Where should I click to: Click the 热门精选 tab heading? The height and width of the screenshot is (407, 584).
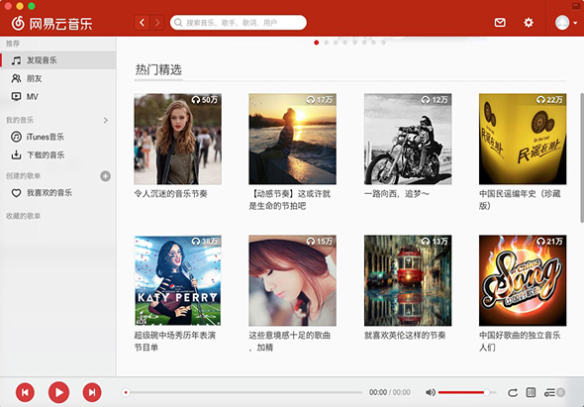[x=158, y=69]
